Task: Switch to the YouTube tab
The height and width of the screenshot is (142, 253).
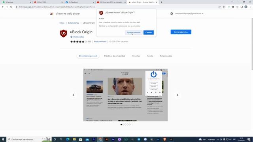Action: 111,2
